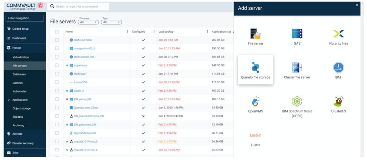Click the Jun 1, 2020 1:56 PM backup cell
Screen dimensions: 367x160
171,108
